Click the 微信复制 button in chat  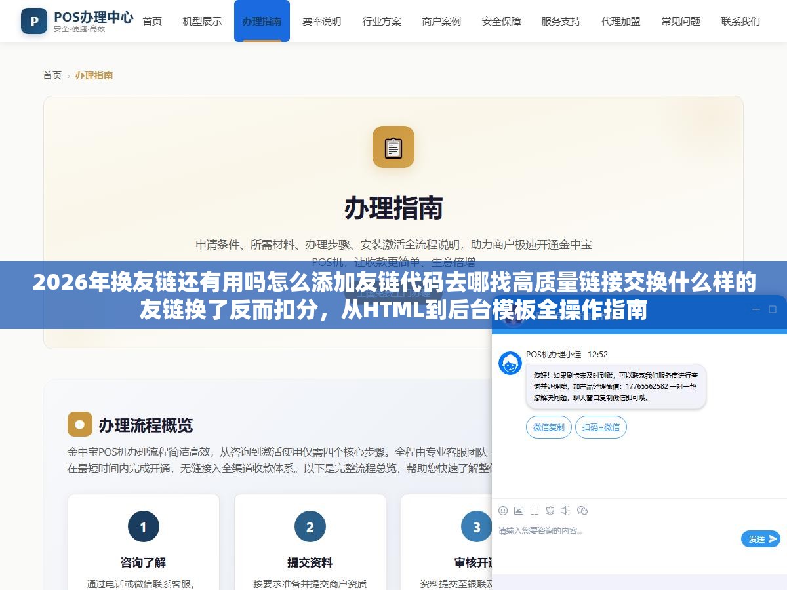point(549,427)
